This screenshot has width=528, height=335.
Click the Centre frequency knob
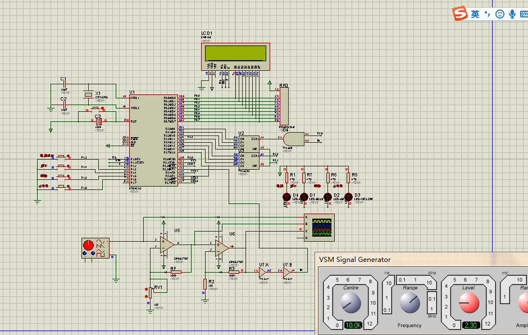tap(351, 304)
